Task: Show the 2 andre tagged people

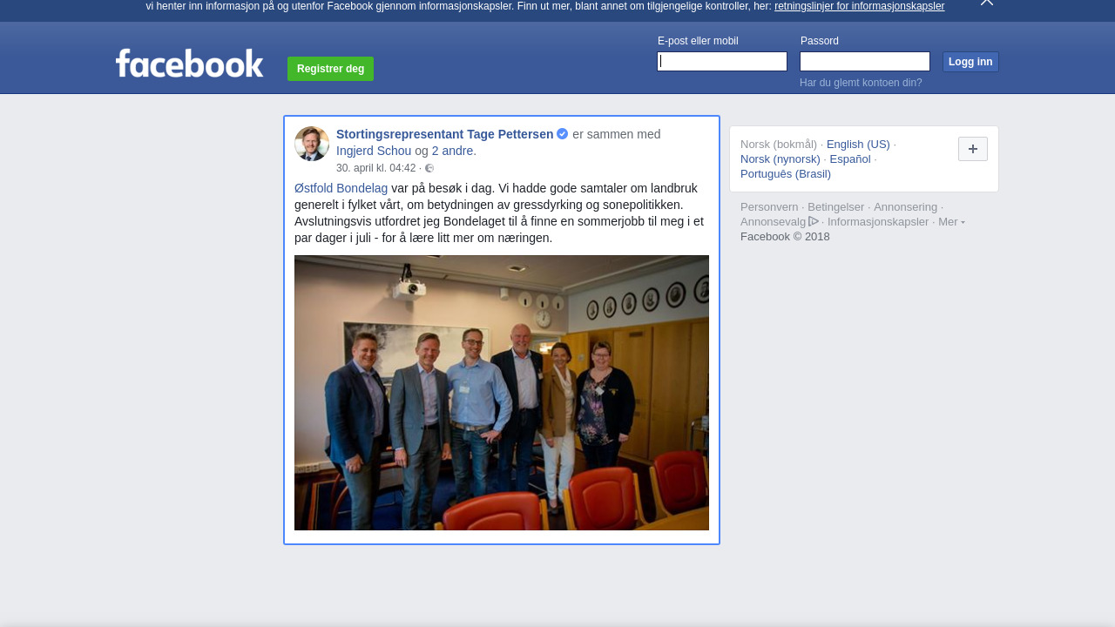Action: click(454, 151)
